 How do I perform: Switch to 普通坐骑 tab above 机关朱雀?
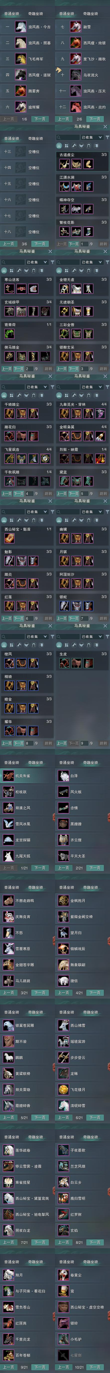coord(12,763)
